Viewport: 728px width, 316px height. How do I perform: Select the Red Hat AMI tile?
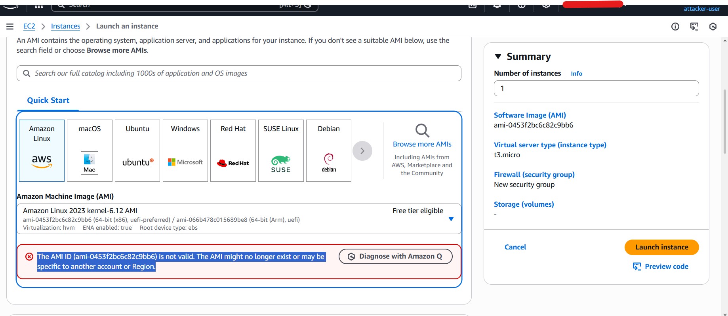(233, 150)
